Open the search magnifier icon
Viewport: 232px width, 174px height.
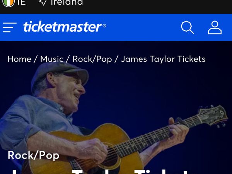[x=187, y=27]
